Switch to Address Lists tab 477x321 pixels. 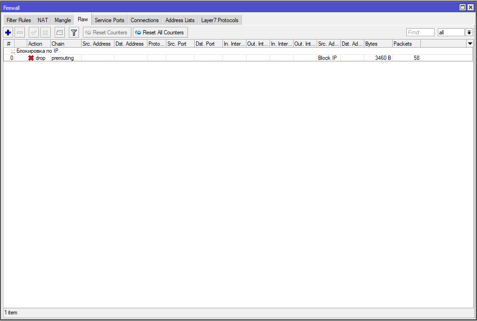pyautogui.click(x=180, y=20)
